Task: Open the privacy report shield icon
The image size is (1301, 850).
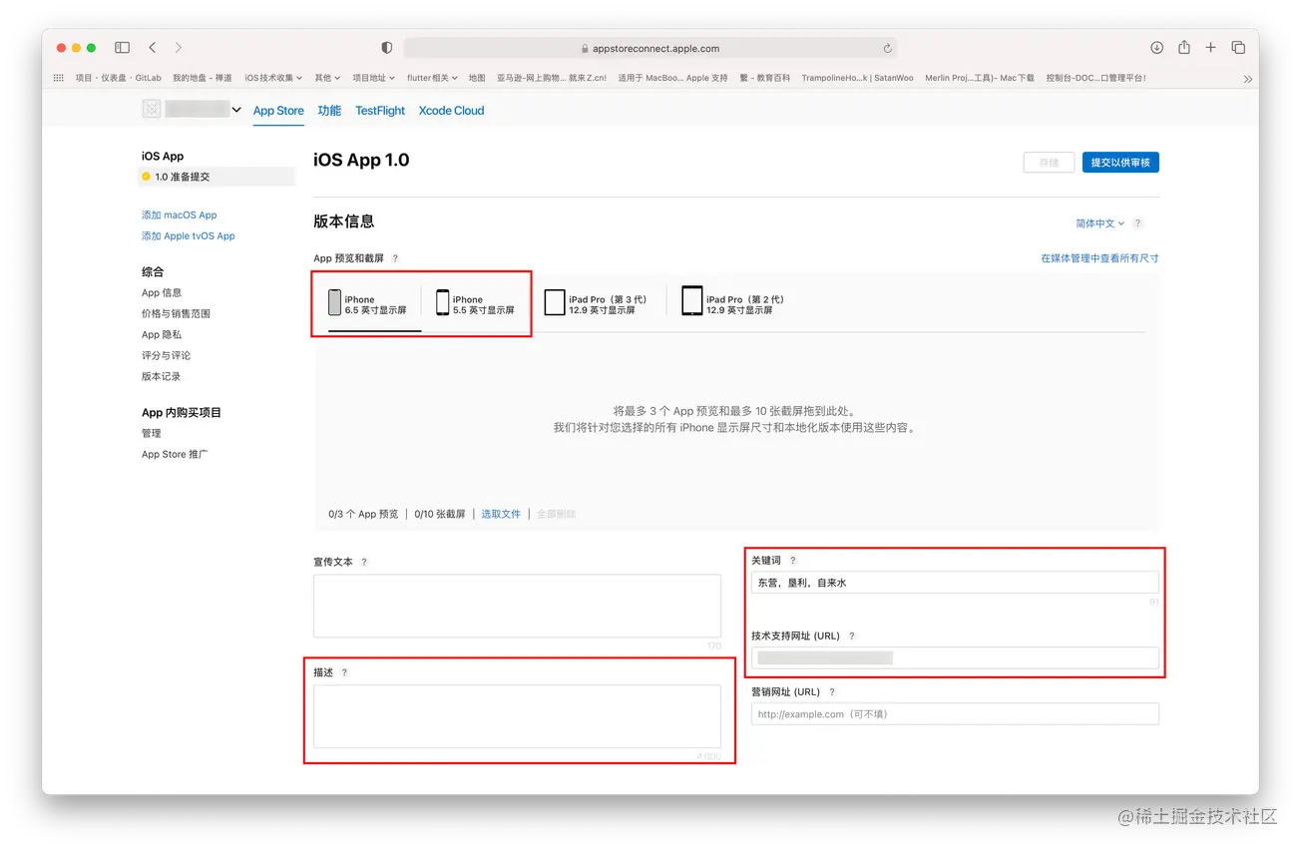Action: click(x=387, y=48)
